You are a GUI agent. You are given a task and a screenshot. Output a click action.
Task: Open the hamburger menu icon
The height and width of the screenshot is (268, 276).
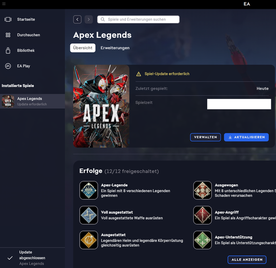(x=4, y=4)
